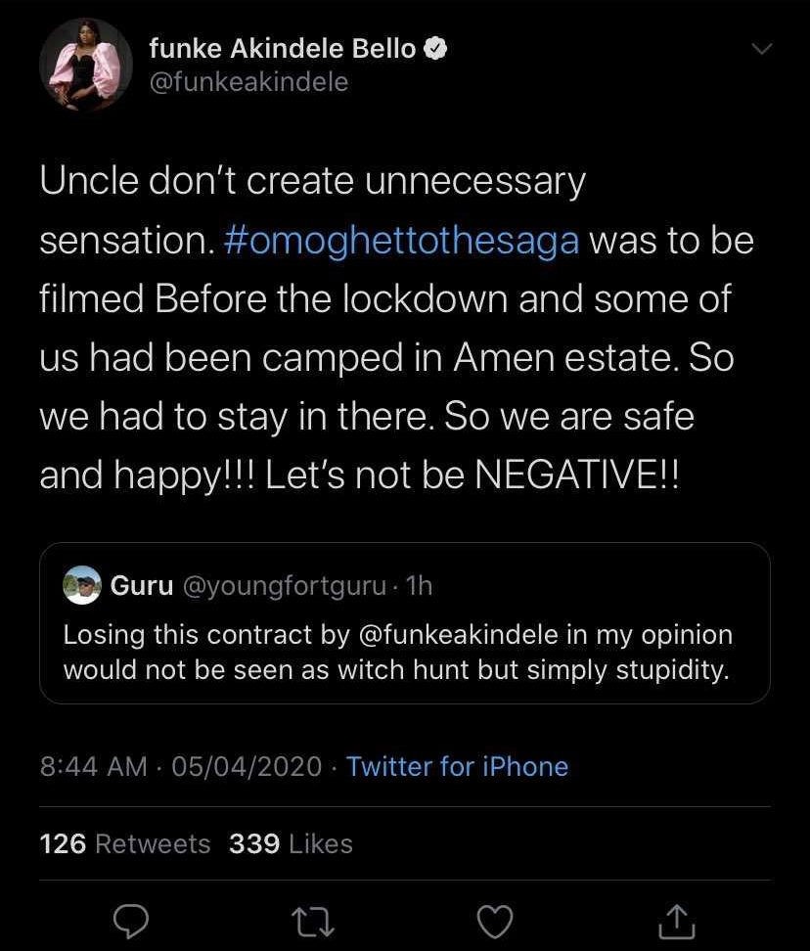Reply to the tweet using the comment icon

tap(131, 920)
